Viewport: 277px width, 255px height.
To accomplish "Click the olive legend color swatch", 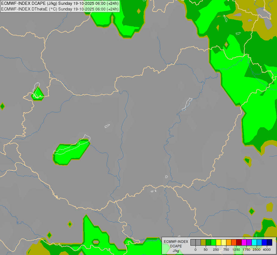I will click(x=203, y=243).
